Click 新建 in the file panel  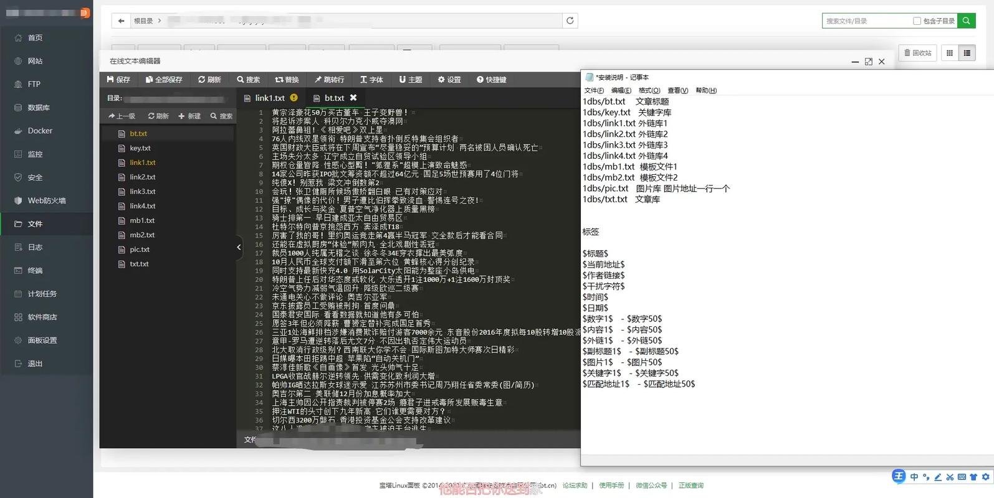189,116
